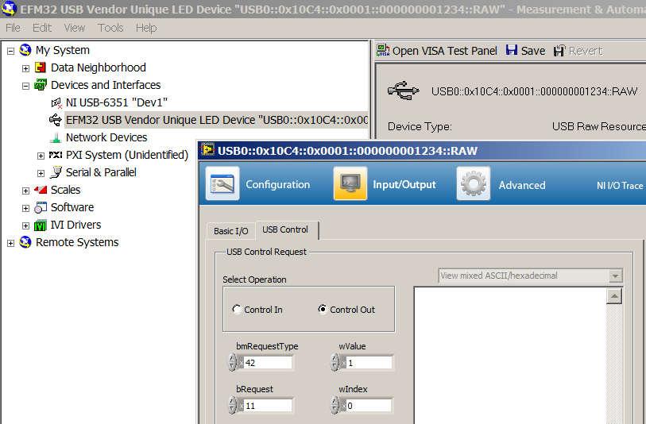Select the Control Out radio button
The image size is (646, 424).
(323, 309)
